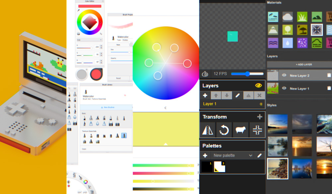Click the Reset button in Brush Properties
332x194 pixels.
119,78
